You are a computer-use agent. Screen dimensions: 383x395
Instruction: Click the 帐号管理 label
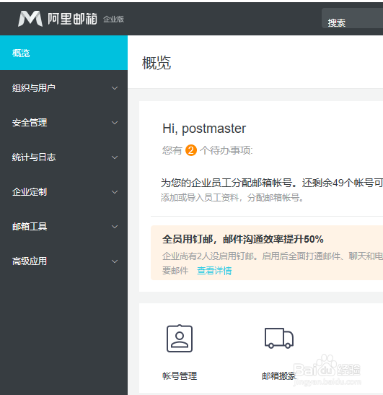pos(180,376)
